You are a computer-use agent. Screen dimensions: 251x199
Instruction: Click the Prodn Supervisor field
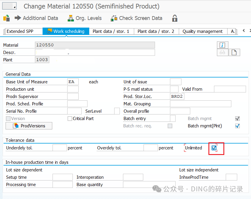(x=73, y=97)
